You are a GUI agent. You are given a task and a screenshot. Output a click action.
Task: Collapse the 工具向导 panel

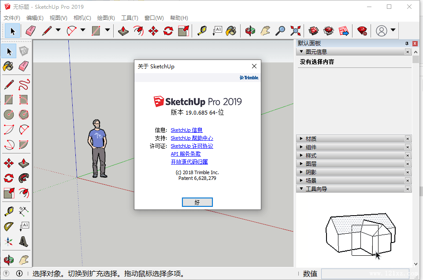[301, 189]
